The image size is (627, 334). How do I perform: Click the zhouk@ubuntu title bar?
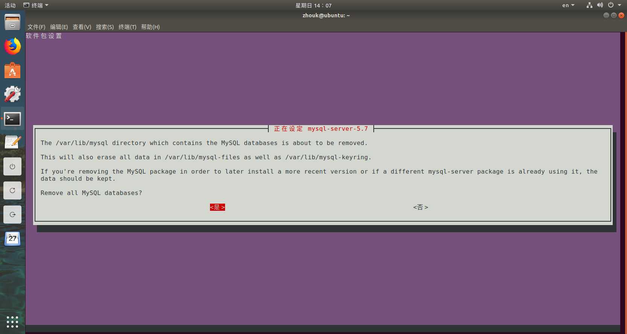click(326, 15)
